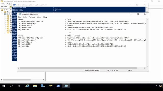Screen dimensions: 163x91
Task: Expand the Saved Queries tree node
Action: (x=2, y=12)
